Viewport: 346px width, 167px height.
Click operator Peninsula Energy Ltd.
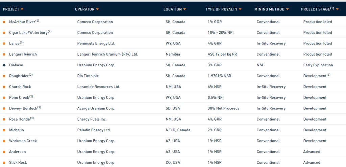point(96,43)
